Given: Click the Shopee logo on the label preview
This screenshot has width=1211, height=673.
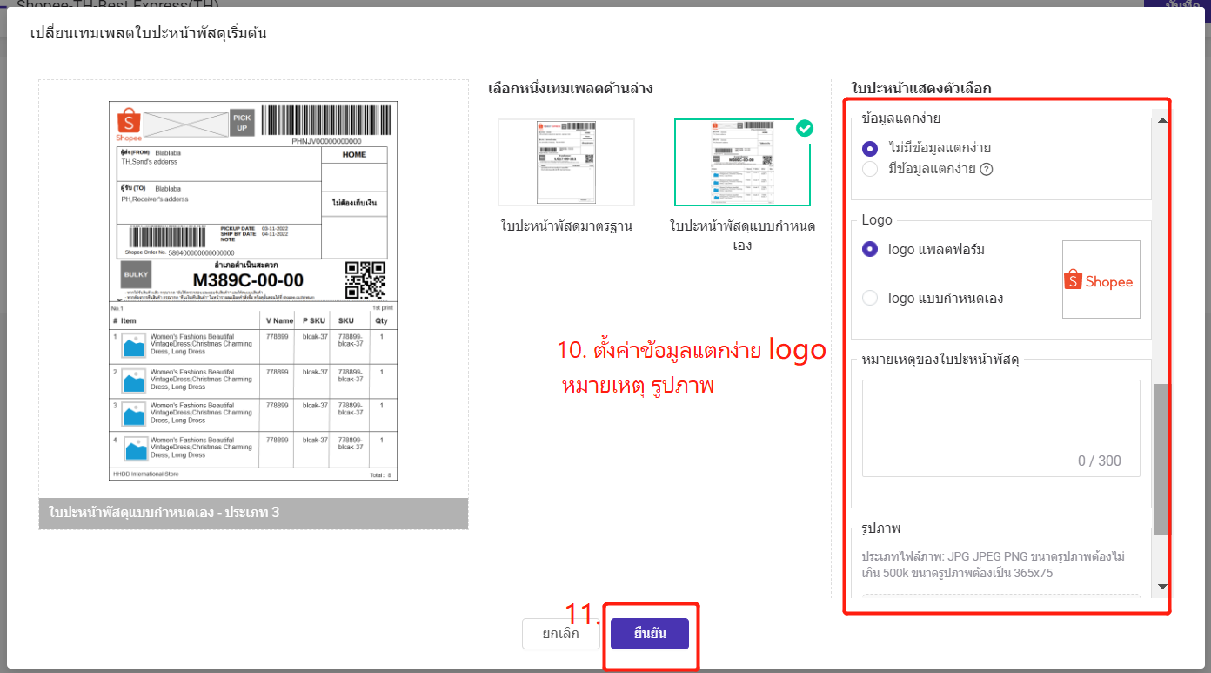Looking at the screenshot, I should [129, 124].
